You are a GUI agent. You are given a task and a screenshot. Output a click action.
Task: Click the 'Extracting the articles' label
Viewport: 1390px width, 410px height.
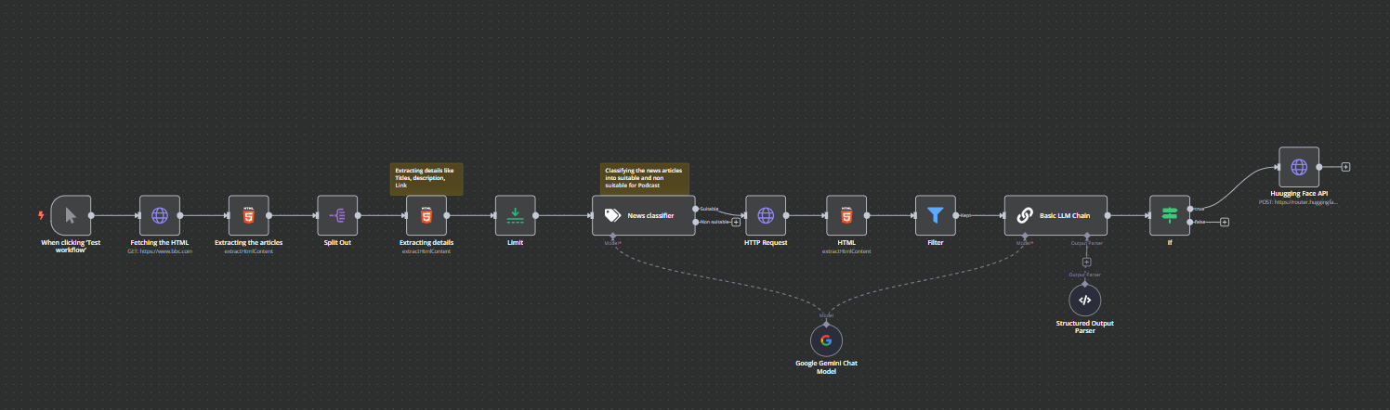click(x=248, y=243)
